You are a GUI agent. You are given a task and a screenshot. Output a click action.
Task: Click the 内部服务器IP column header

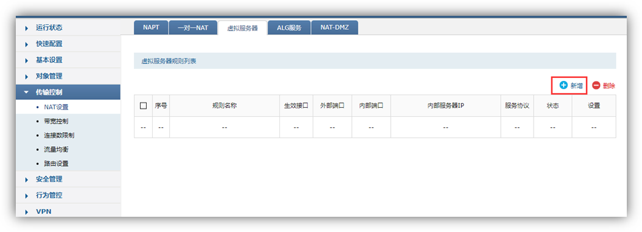(445, 106)
